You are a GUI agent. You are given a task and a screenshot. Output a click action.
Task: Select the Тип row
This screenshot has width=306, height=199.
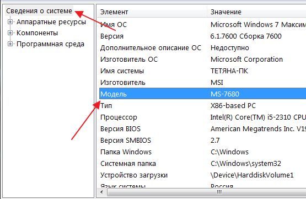pyautogui.click(x=202, y=105)
